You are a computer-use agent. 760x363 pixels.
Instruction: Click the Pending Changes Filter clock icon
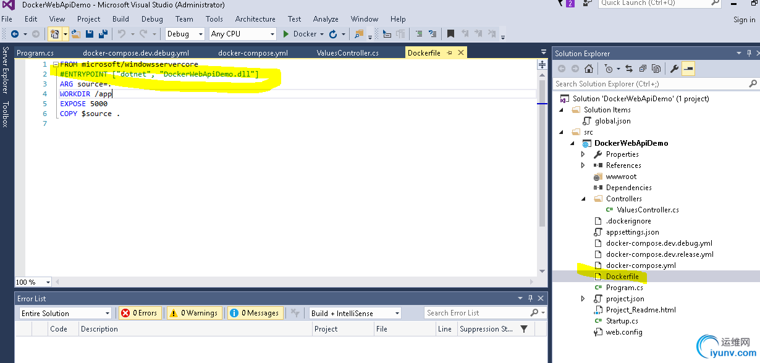pyautogui.click(x=609, y=69)
